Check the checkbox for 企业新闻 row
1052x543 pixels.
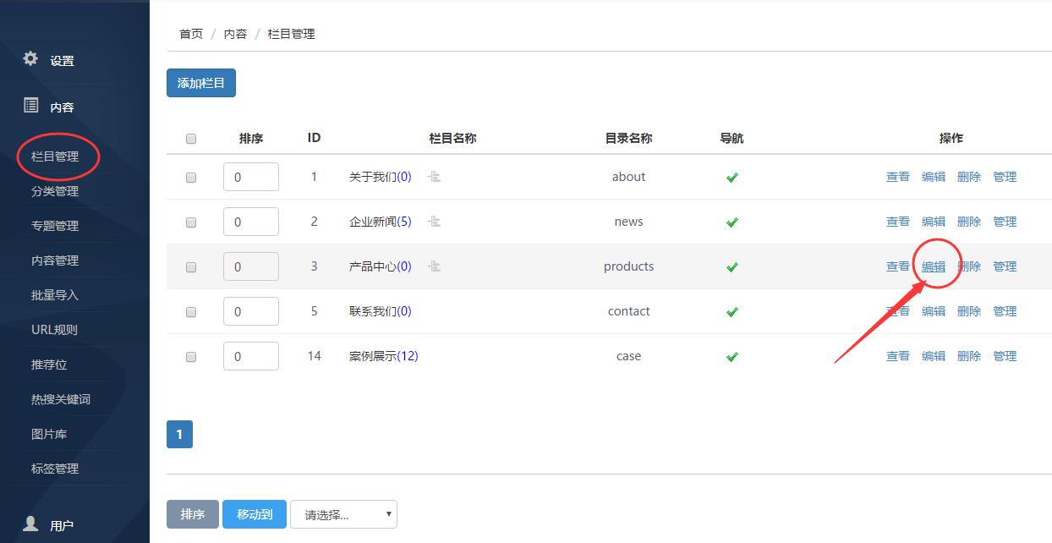(191, 222)
